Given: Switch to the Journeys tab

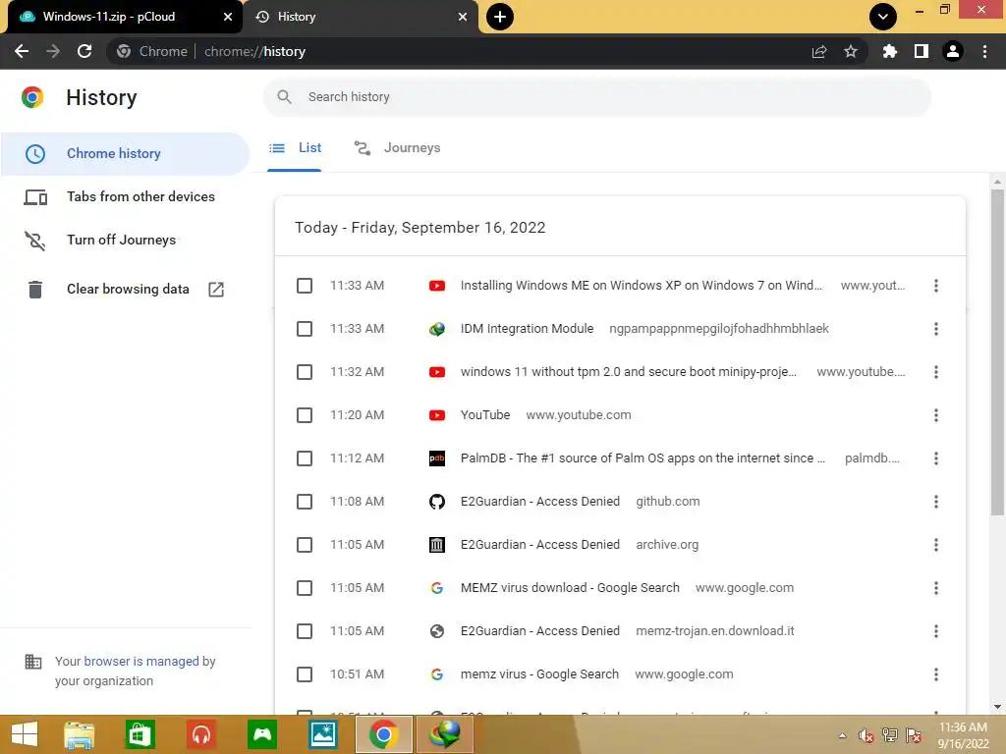Looking at the screenshot, I should pos(397,149).
